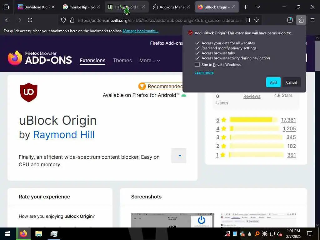Viewport: 320px width, 240px height.
Task: Click the uBlock Origin red shield logo
Action: point(28,92)
